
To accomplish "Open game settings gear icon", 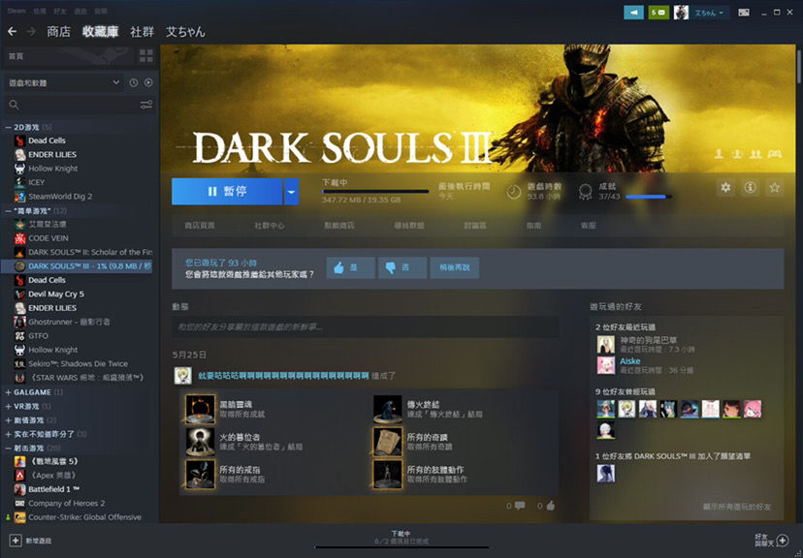I will tap(725, 188).
